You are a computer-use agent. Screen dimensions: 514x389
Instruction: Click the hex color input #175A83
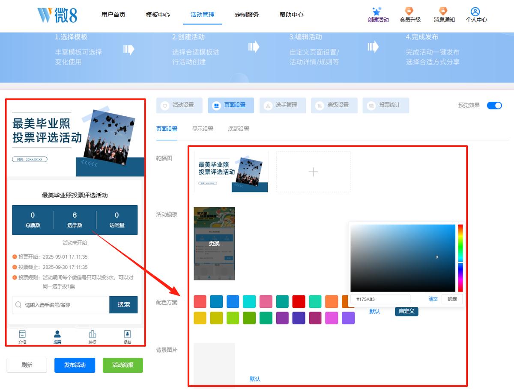(380, 299)
